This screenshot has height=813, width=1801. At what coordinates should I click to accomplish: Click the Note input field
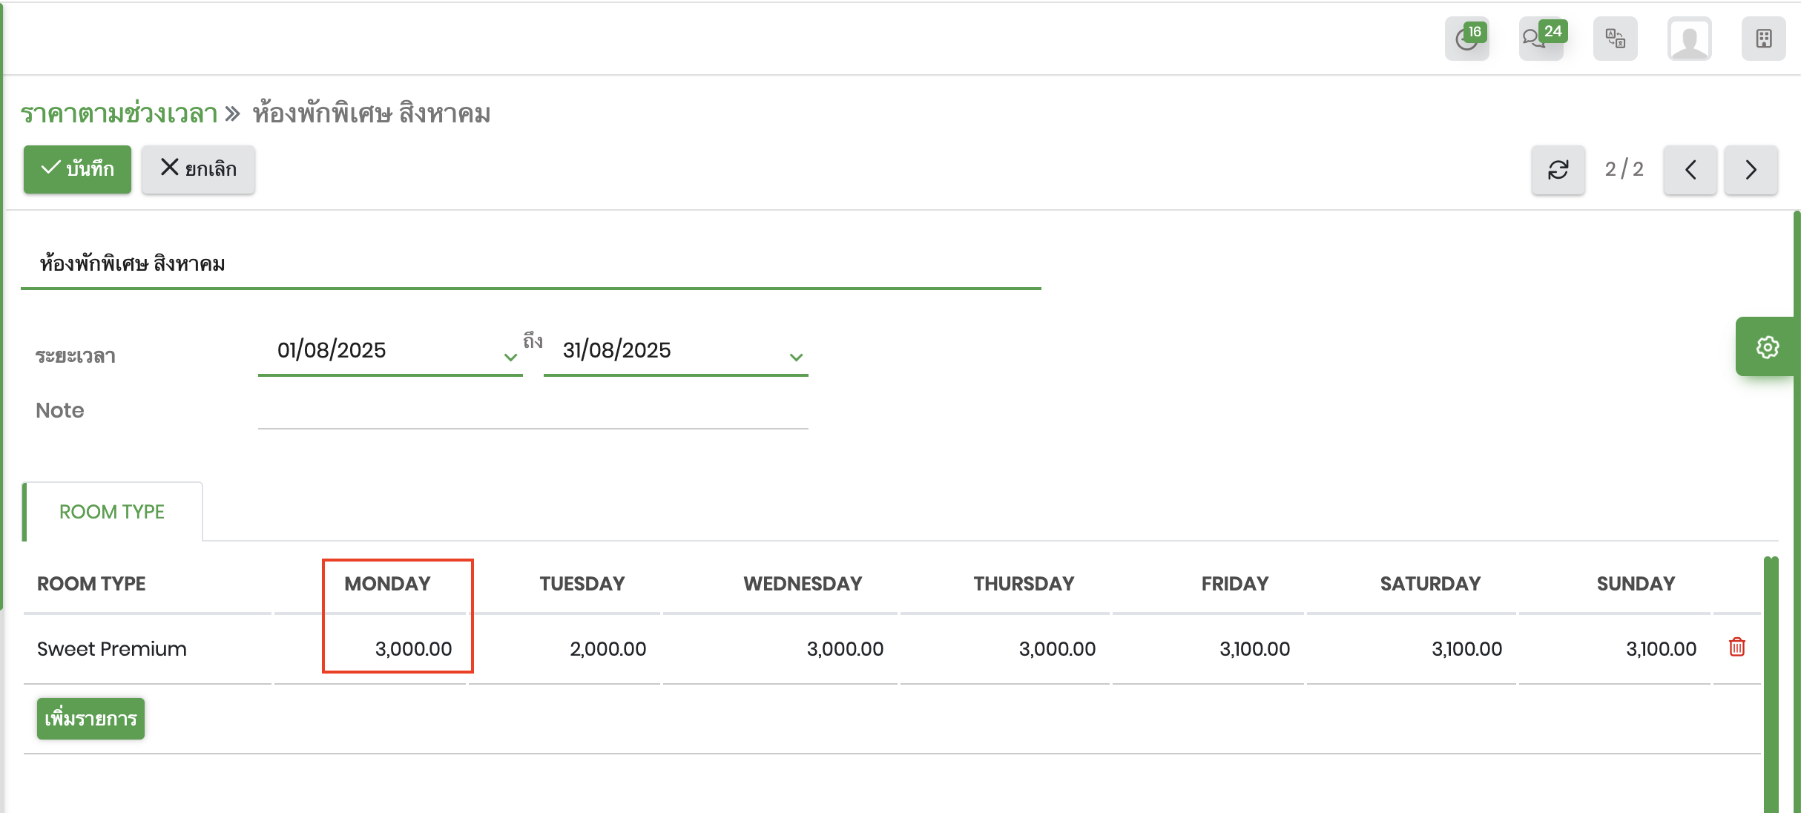coord(533,410)
